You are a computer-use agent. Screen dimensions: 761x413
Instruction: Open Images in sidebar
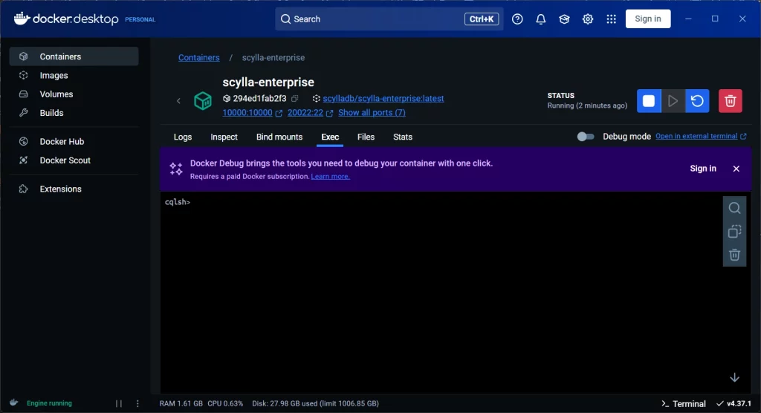pos(74,75)
